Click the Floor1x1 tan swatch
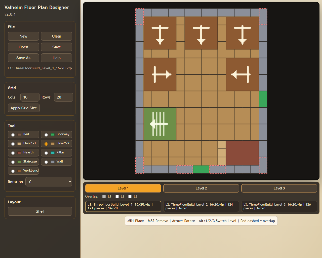Screen dimensions: 322x258 (19, 144)
